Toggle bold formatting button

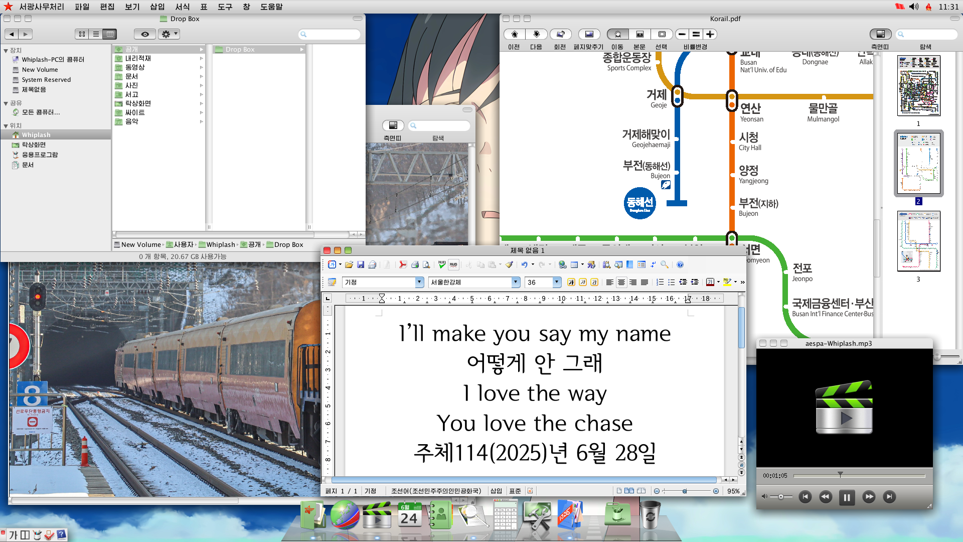(571, 282)
